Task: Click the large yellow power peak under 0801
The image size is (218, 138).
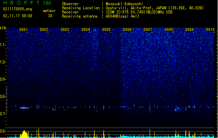Action: (x=24, y=134)
